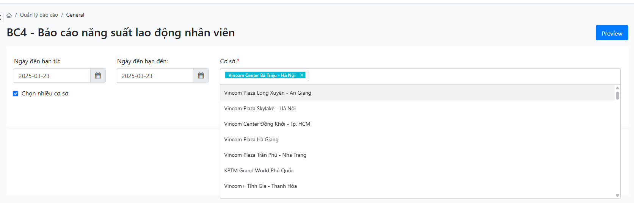This screenshot has height=203, width=634.
Task: Go to Quản lý báo cáo breadcrumb
Action: 39,15
